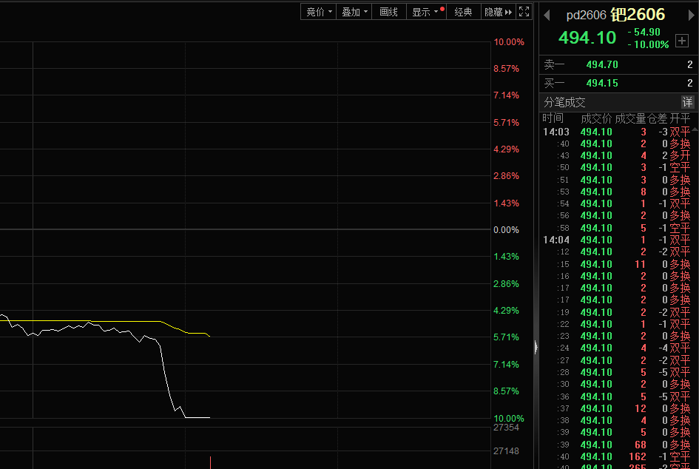This screenshot has width=699, height=469.
Task: Click the 开平 column header
Action: click(680, 118)
